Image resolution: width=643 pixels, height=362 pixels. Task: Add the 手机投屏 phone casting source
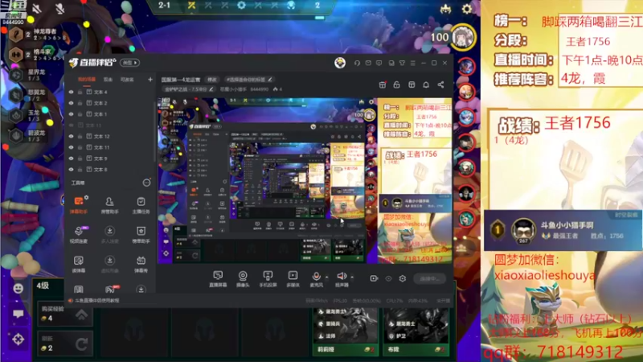tap(268, 278)
